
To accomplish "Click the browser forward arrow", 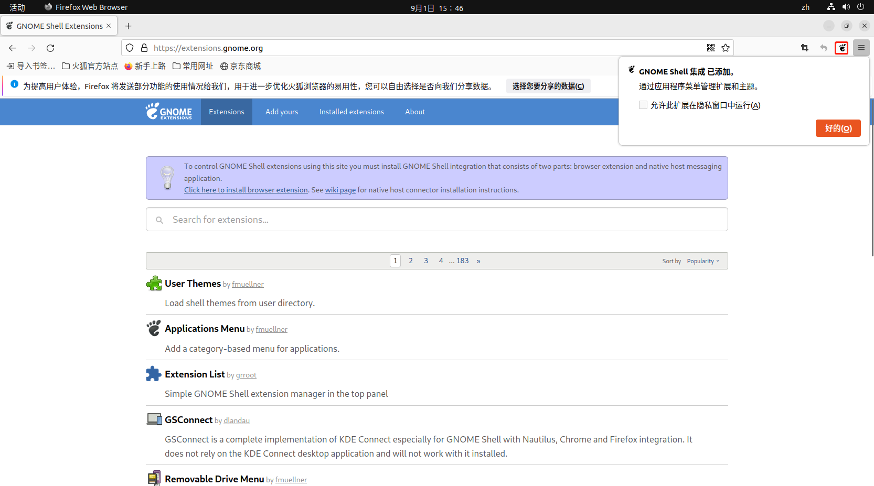I will [31, 48].
